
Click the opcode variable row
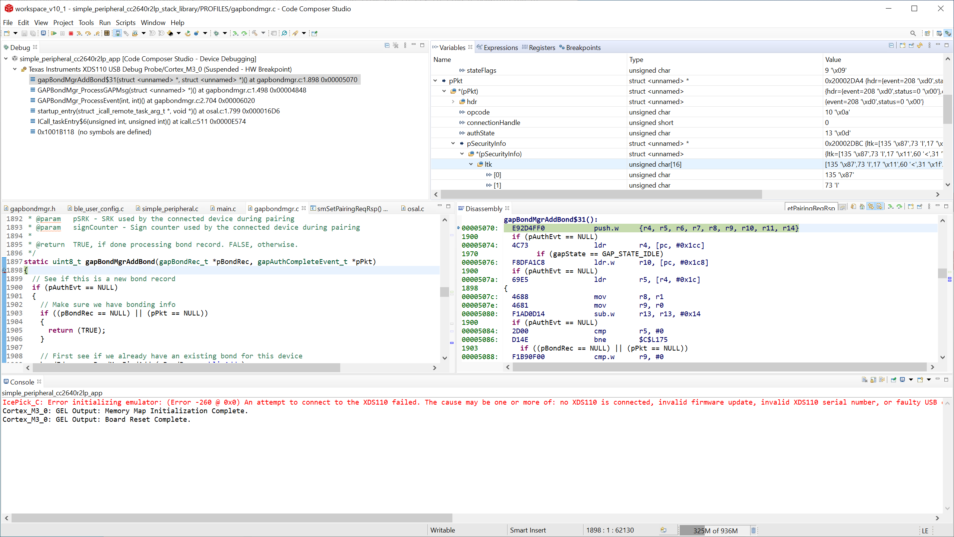[x=687, y=112]
